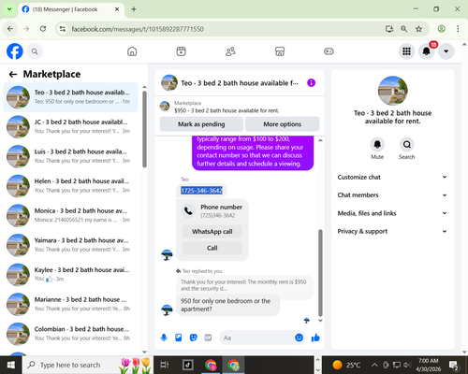468x374 pixels.
Task: Open Windows Start button
Action: [11, 365]
